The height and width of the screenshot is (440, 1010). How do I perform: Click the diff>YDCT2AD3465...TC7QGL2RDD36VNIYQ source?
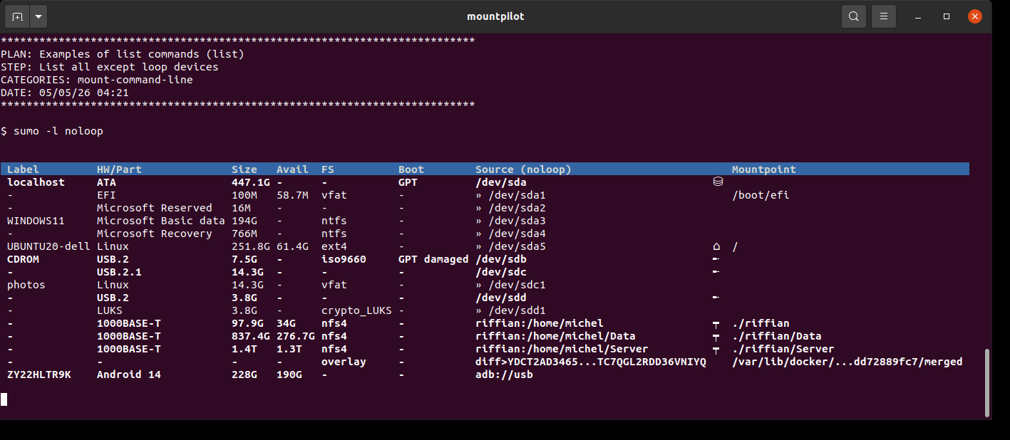tap(591, 362)
